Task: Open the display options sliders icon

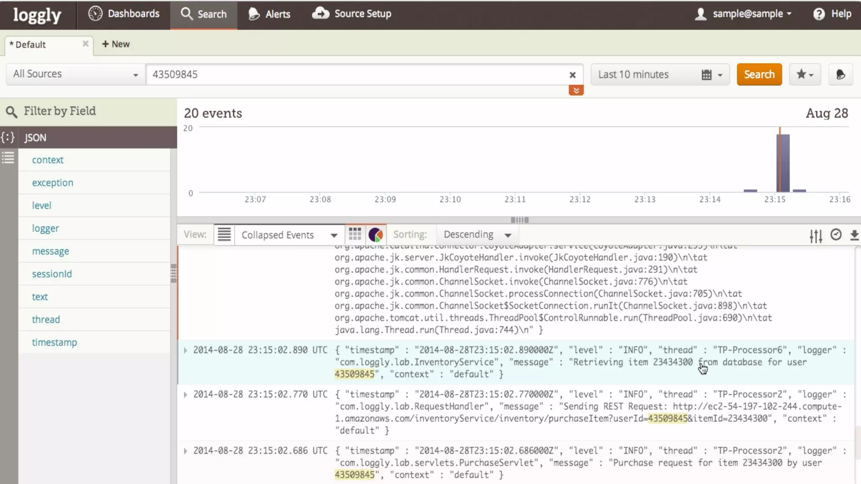Action: [816, 236]
